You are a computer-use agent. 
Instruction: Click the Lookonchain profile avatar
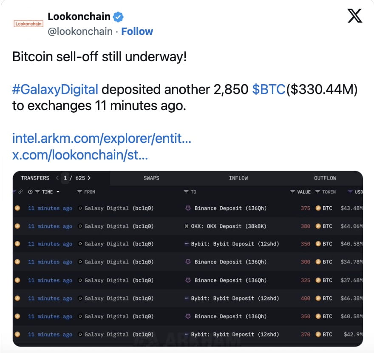tap(28, 24)
